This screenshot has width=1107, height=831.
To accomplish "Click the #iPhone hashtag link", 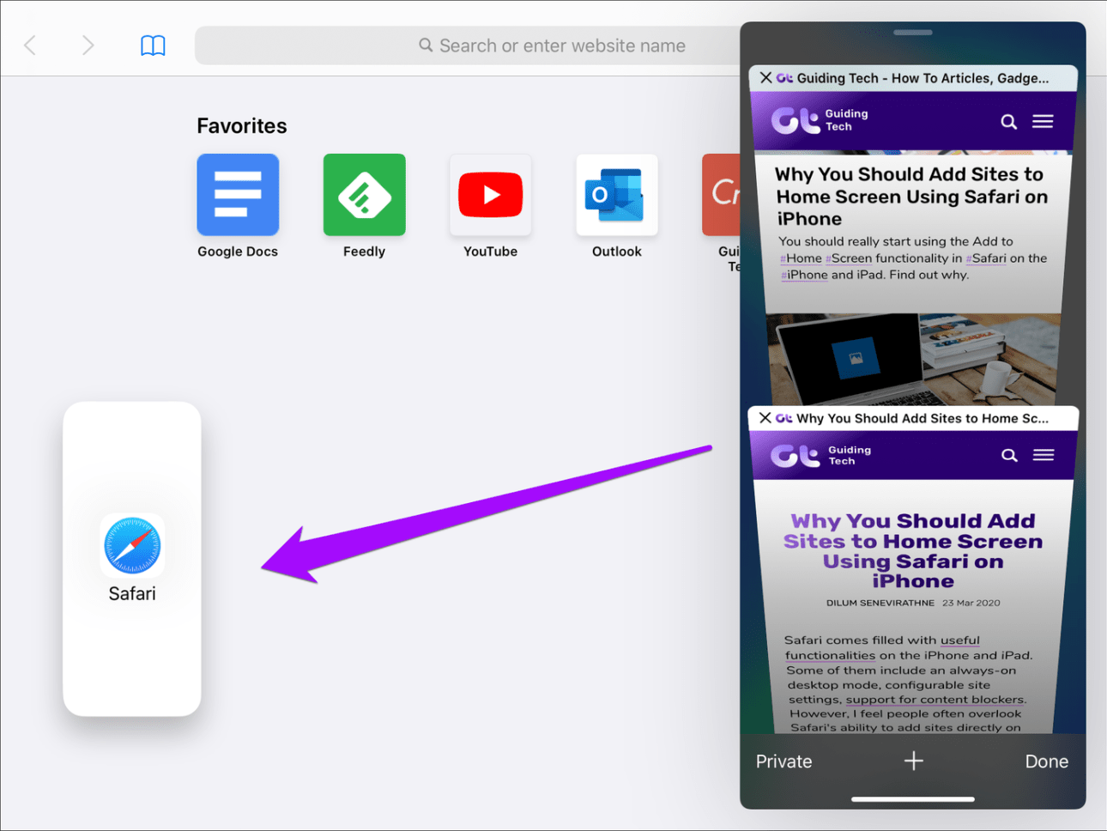I will click(x=804, y=276).
